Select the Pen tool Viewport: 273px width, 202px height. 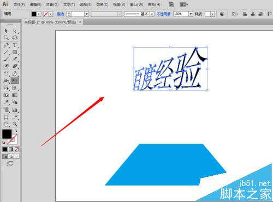pyautogui.click(x=6, y=45)
